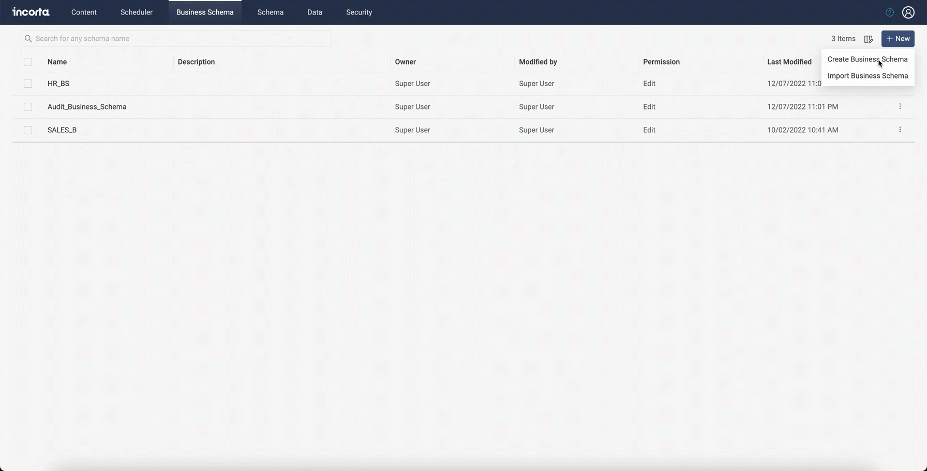The width and height of the screenshot is (927, 471).
Task: Sort by the Last Modified column header
Action: (789, 62)
